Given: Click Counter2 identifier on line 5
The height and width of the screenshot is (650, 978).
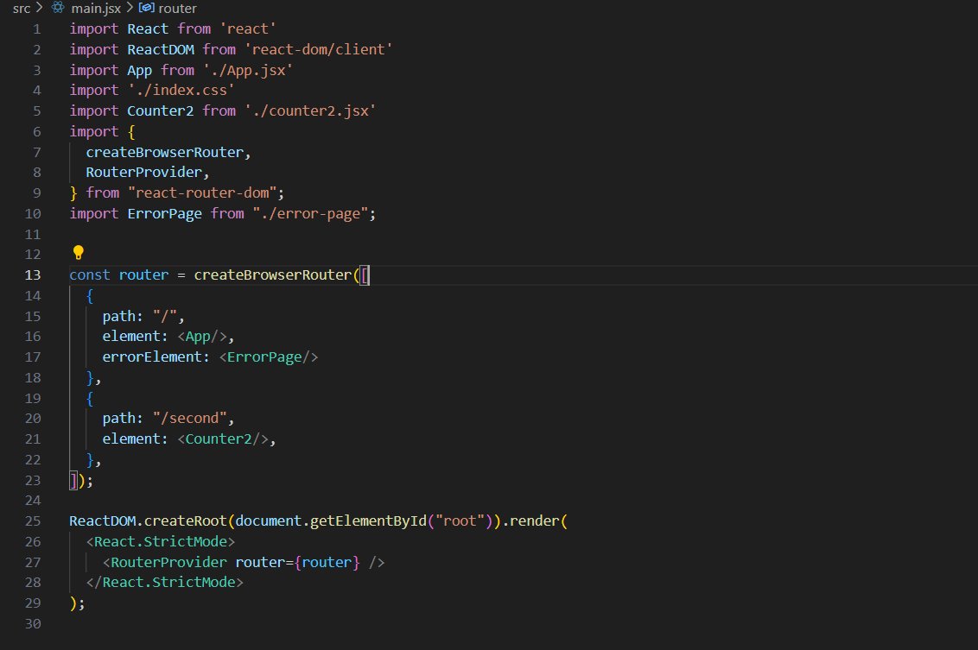Looking at the screenshot, I should [161, 111].
